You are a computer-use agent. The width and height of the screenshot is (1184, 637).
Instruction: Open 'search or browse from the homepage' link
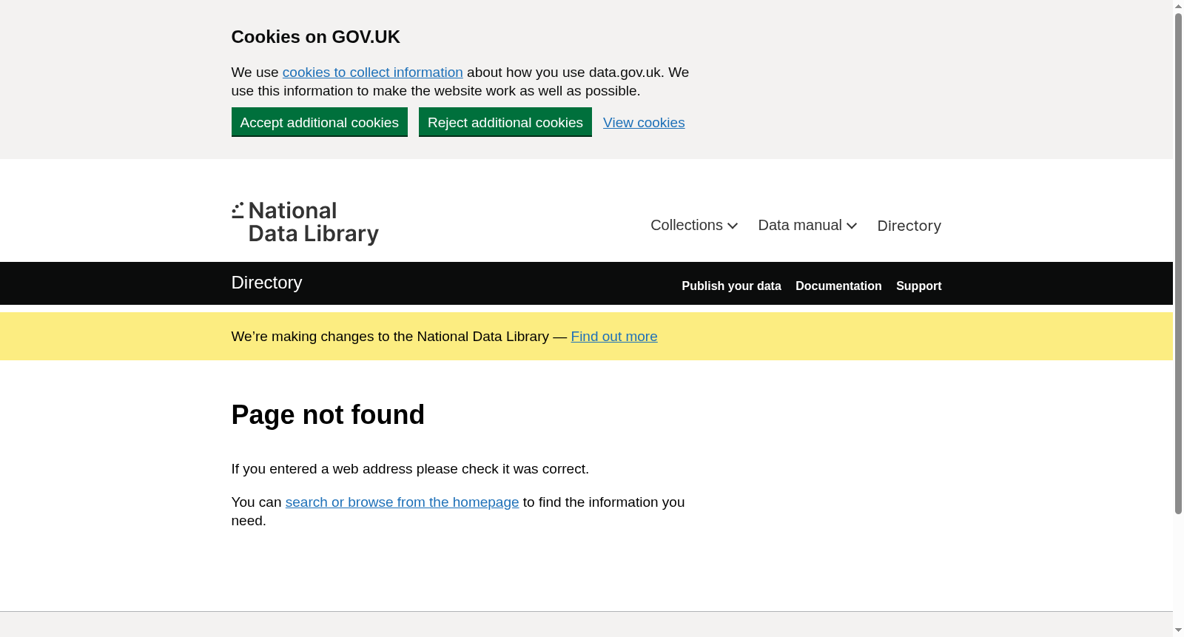(403, 502)
